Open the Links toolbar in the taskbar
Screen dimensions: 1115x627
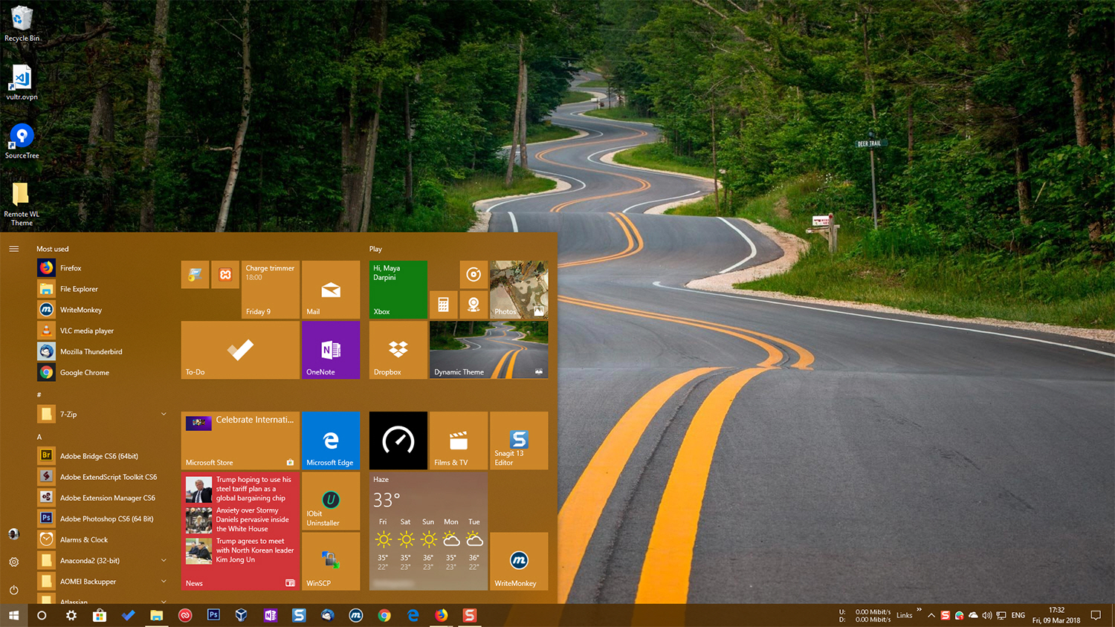[904, 615]
